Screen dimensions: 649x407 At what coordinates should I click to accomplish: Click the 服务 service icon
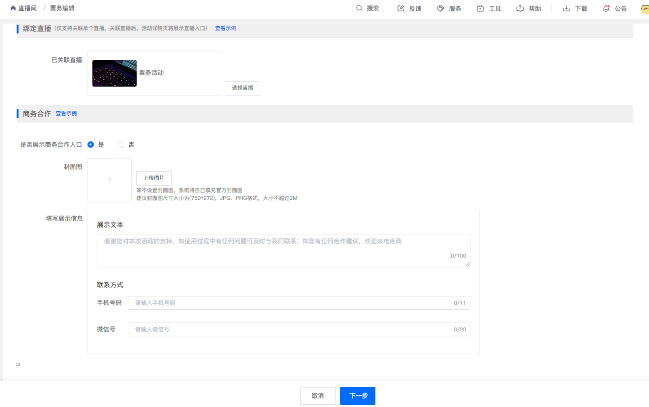(x=440, y=8)
